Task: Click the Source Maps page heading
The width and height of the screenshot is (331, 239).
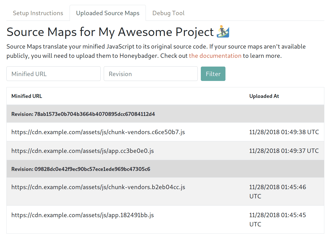Action: point(110,32)
